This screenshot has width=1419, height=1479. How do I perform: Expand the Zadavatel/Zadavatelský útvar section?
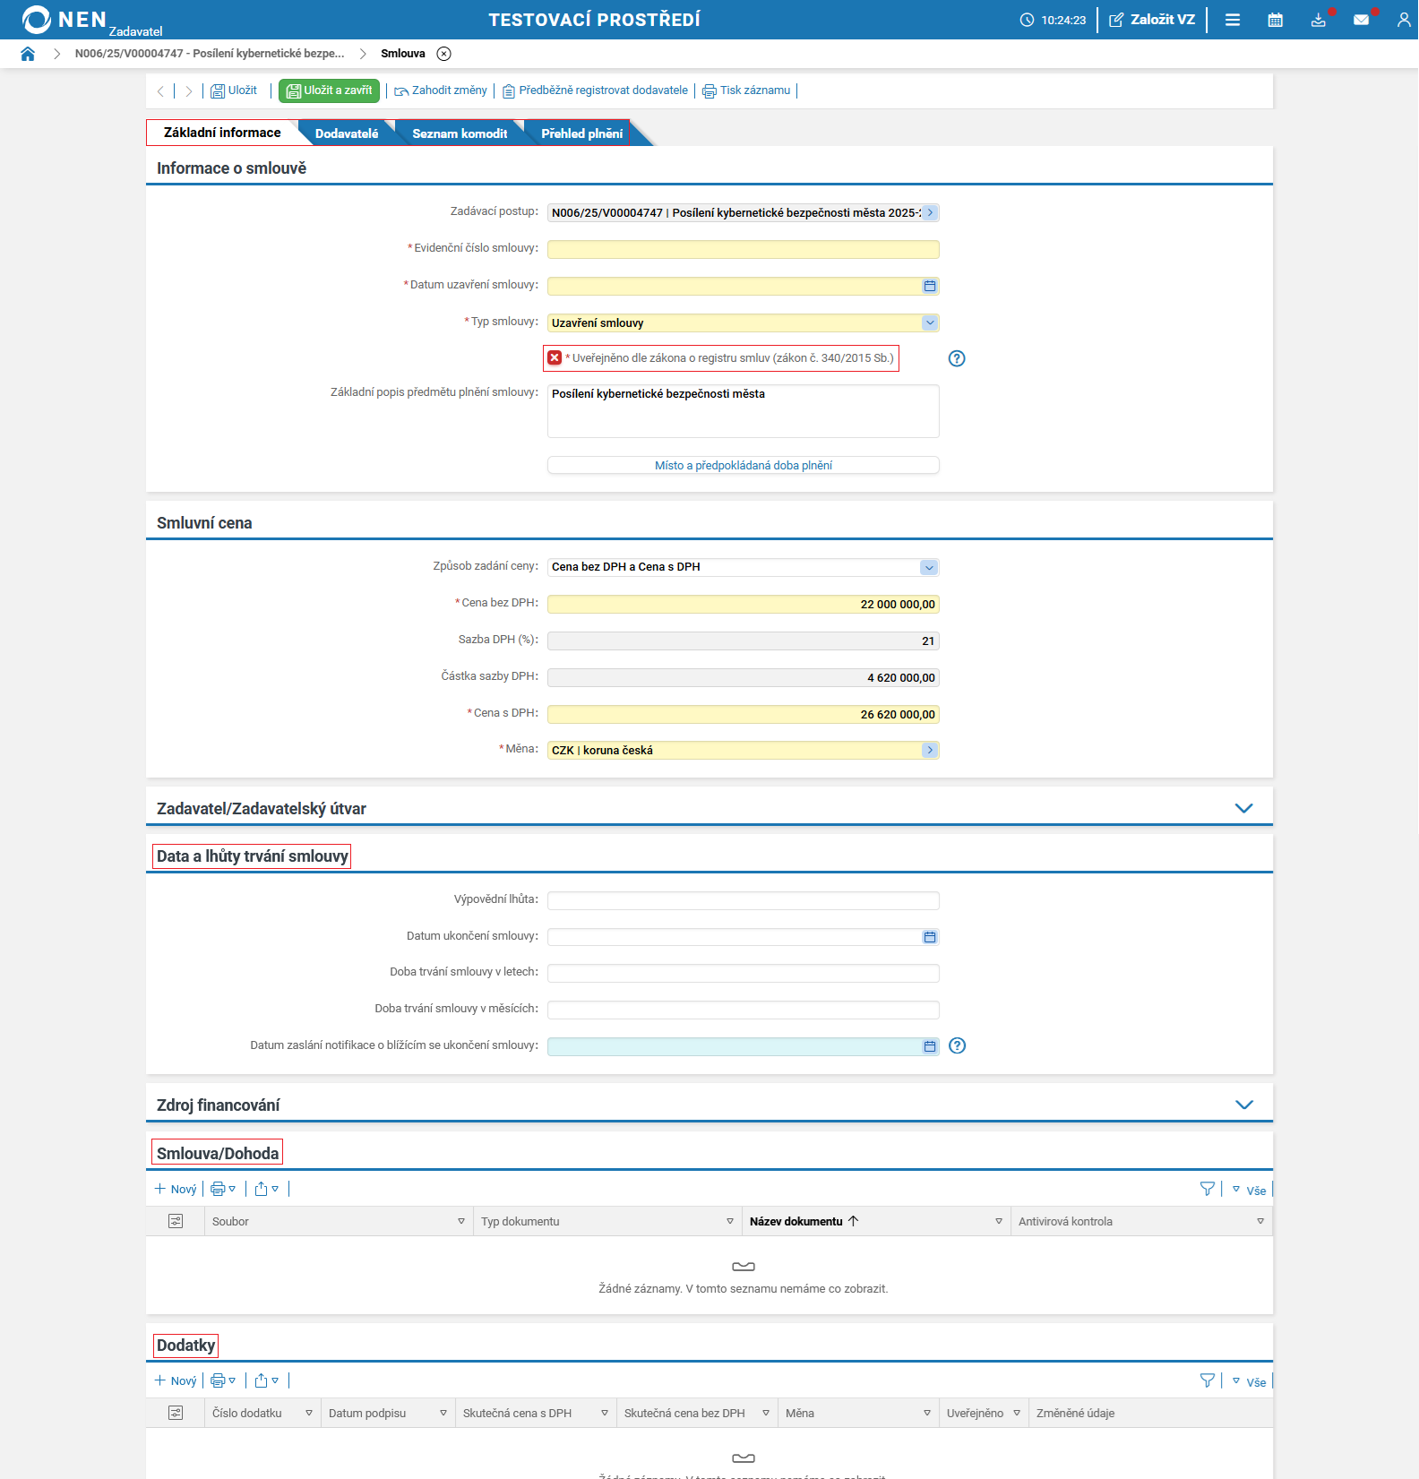coord(1243,808)
